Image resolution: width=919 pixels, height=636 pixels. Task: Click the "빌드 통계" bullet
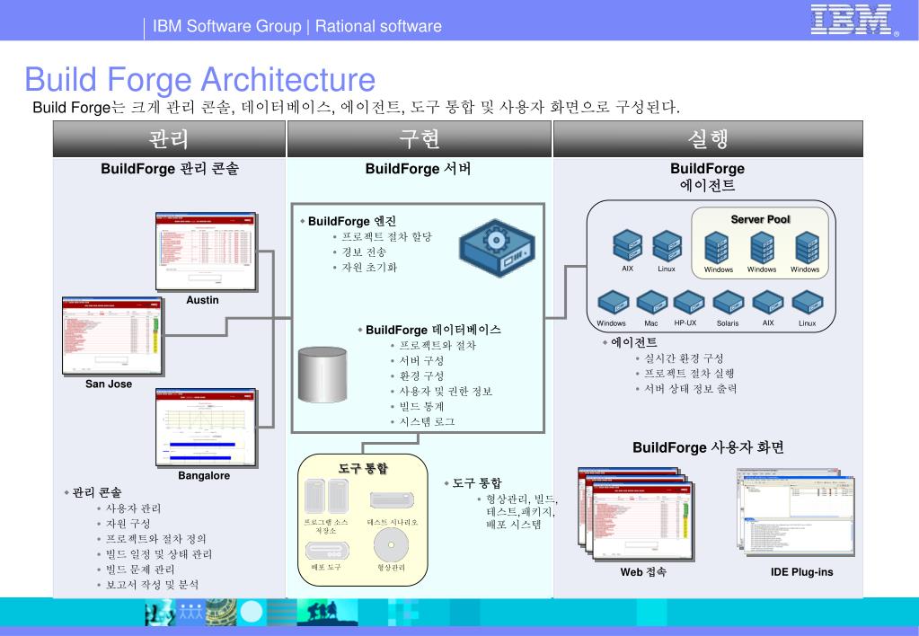(x=421, y=406)
